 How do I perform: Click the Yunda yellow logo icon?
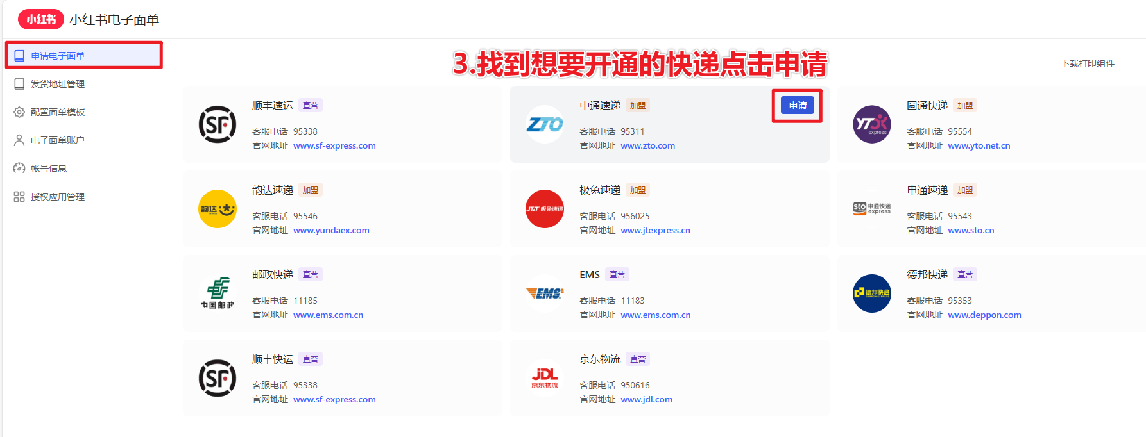tap(218, 209)
